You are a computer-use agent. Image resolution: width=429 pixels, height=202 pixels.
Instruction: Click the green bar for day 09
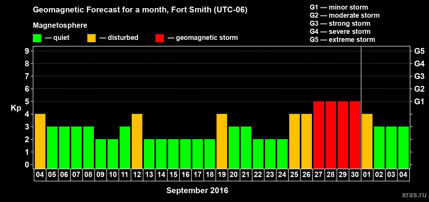(x=101, y=154)
